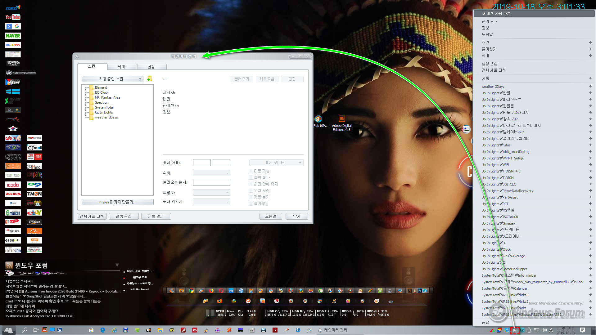Open the Windows Forum launcher logo
The height and width of the screenshot is (335, 596).
21,73
